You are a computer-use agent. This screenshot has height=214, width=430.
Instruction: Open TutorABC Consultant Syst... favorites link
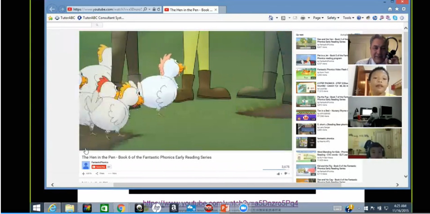101,18
